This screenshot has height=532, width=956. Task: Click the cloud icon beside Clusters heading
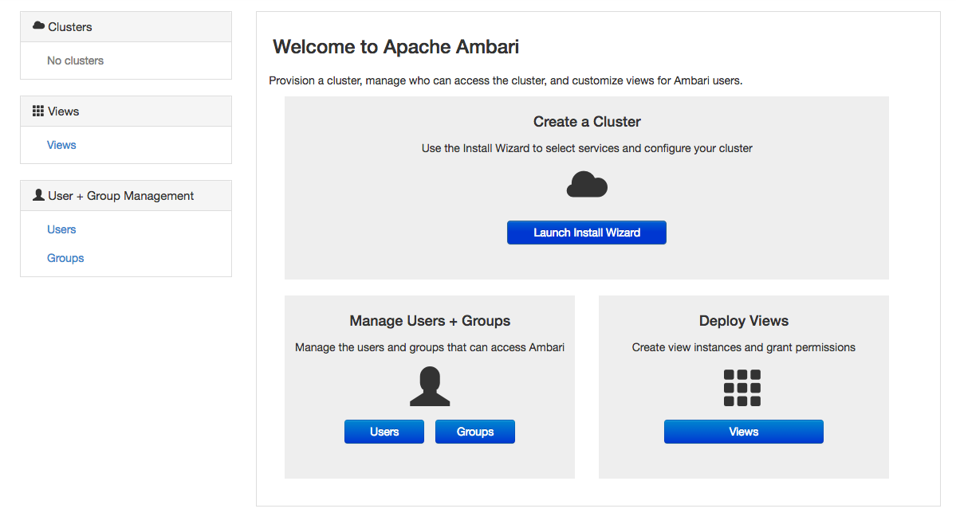click(38, 25)
